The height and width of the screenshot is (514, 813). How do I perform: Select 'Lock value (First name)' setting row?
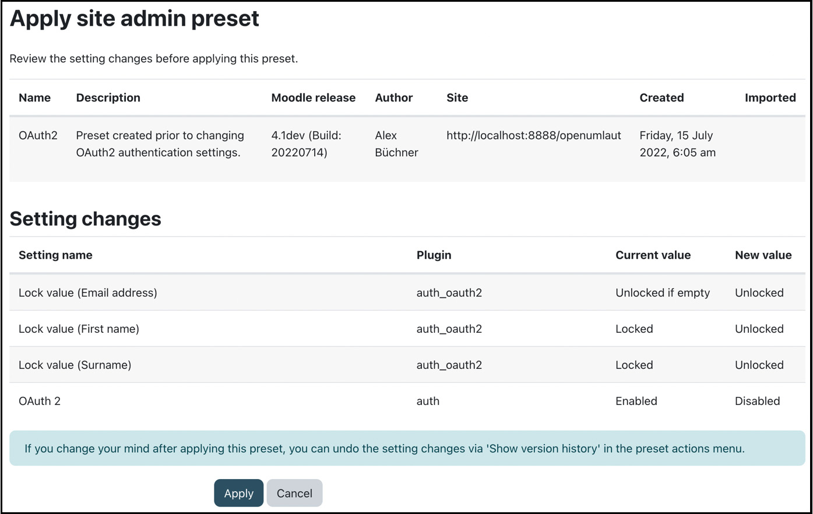pyautogui.click(x=407, y=329)
